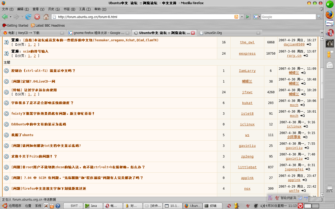
Task: Open the volume control speaker icon
Action: (x=262, y=206)
